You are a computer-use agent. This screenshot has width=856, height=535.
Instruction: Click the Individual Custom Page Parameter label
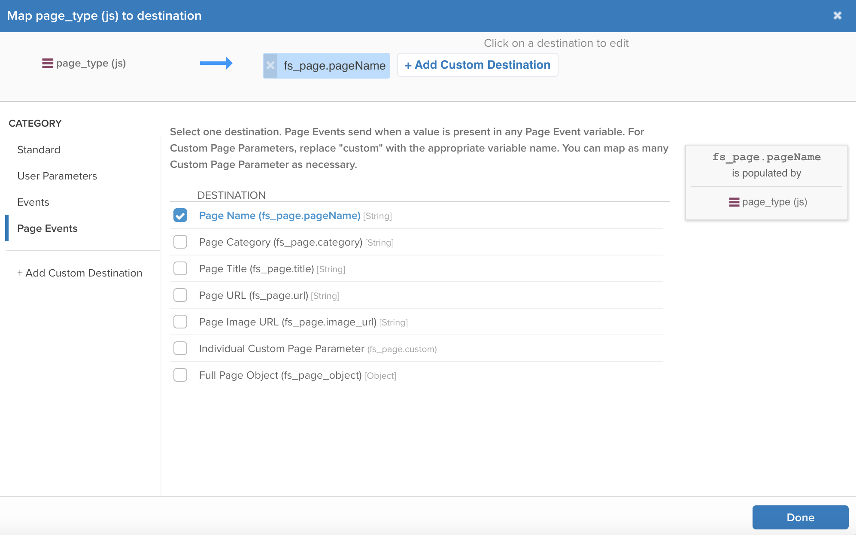point(282,349)
